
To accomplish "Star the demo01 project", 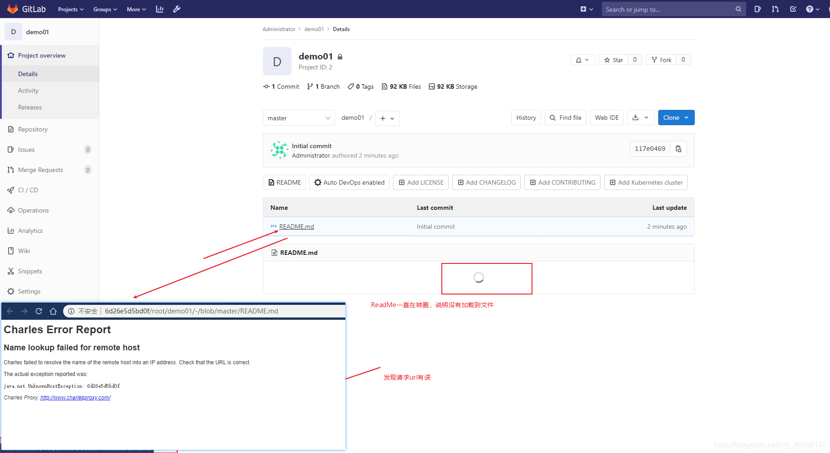I will point(613,60).
